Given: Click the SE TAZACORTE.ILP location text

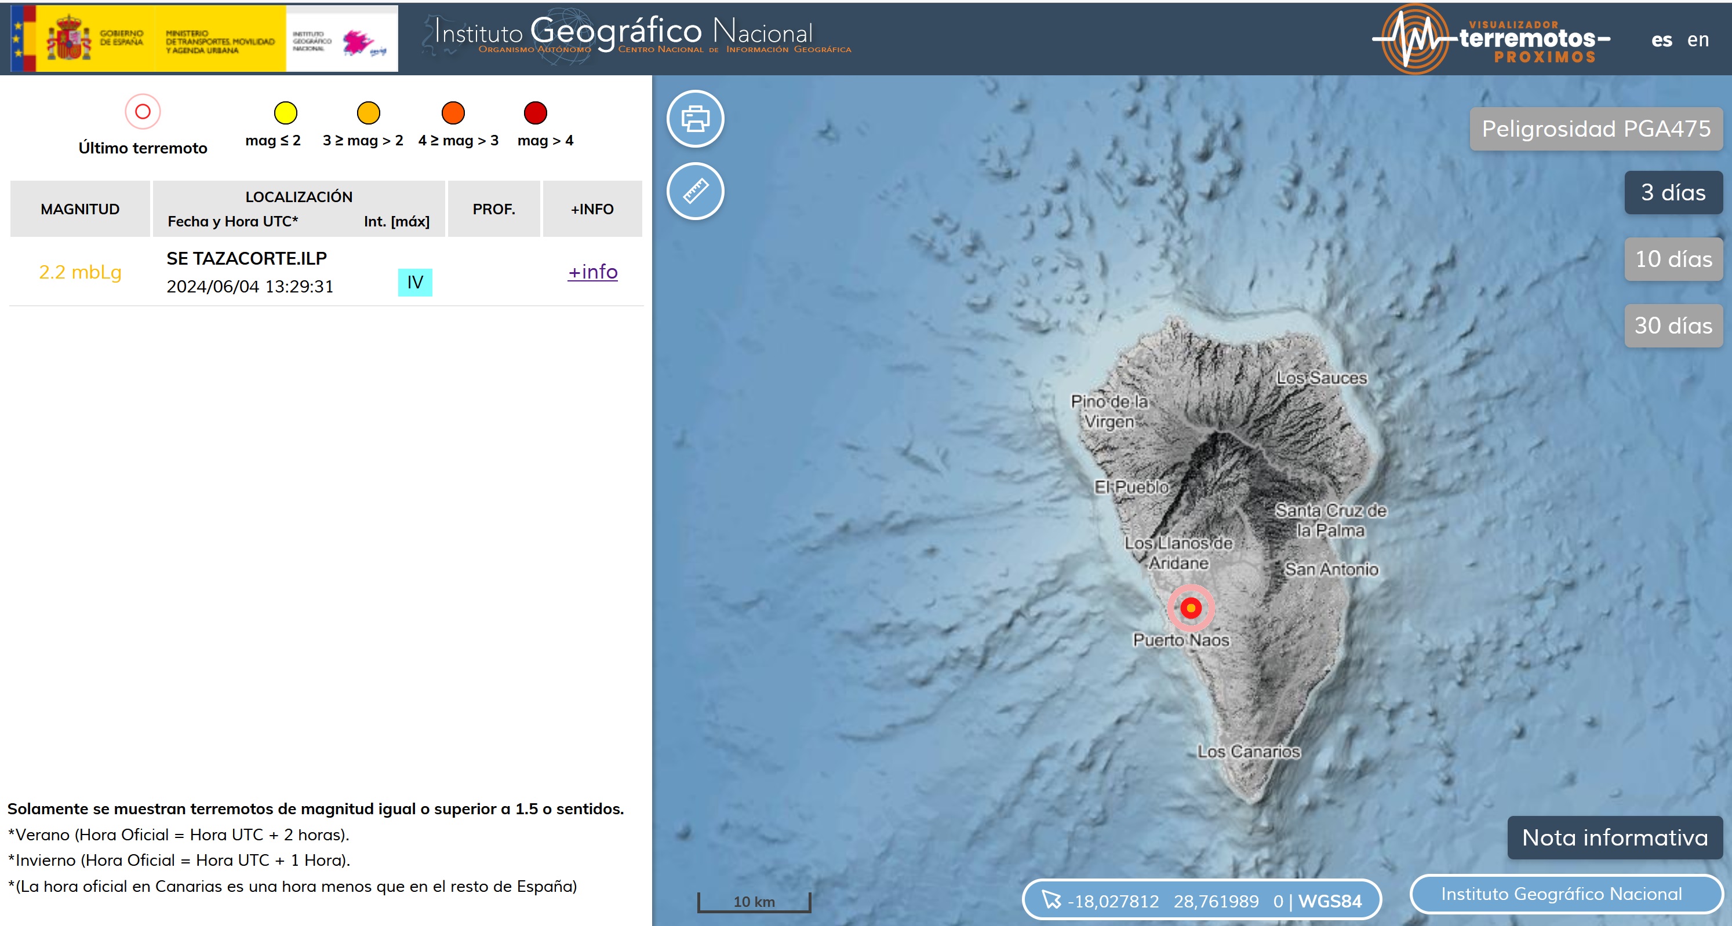Looking at the screenshot, I should (247, 258).
